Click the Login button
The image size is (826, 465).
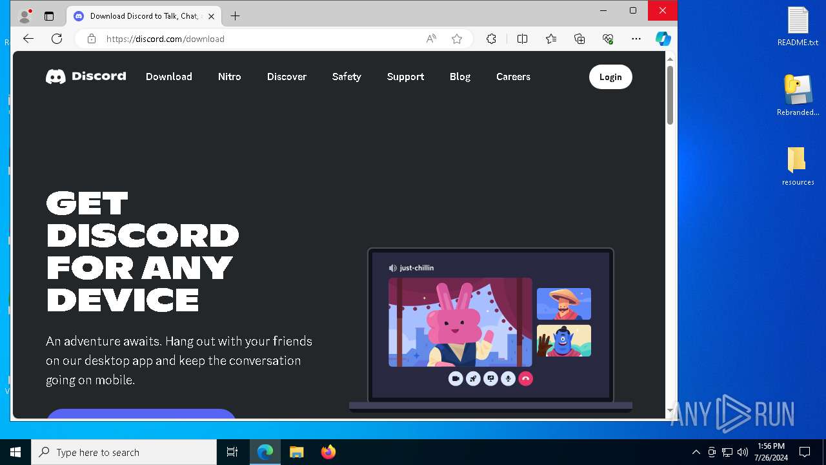(x=610, y=77)
